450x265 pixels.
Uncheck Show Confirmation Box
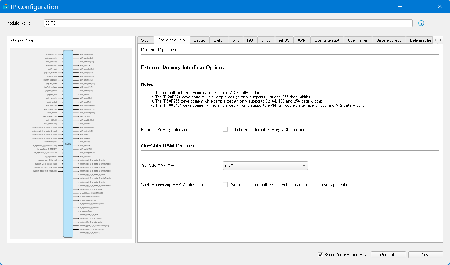(x=320, y=255)
